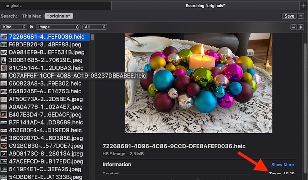The height and width of the screenshot is (180, 308).
Task: Open the Kind attribute dropdown
Action: [14, 27]
